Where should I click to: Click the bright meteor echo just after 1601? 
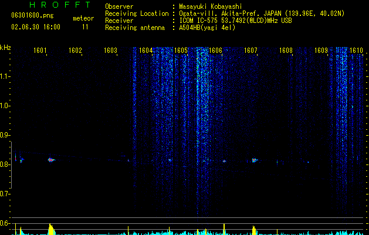click(x=51, y=160)
